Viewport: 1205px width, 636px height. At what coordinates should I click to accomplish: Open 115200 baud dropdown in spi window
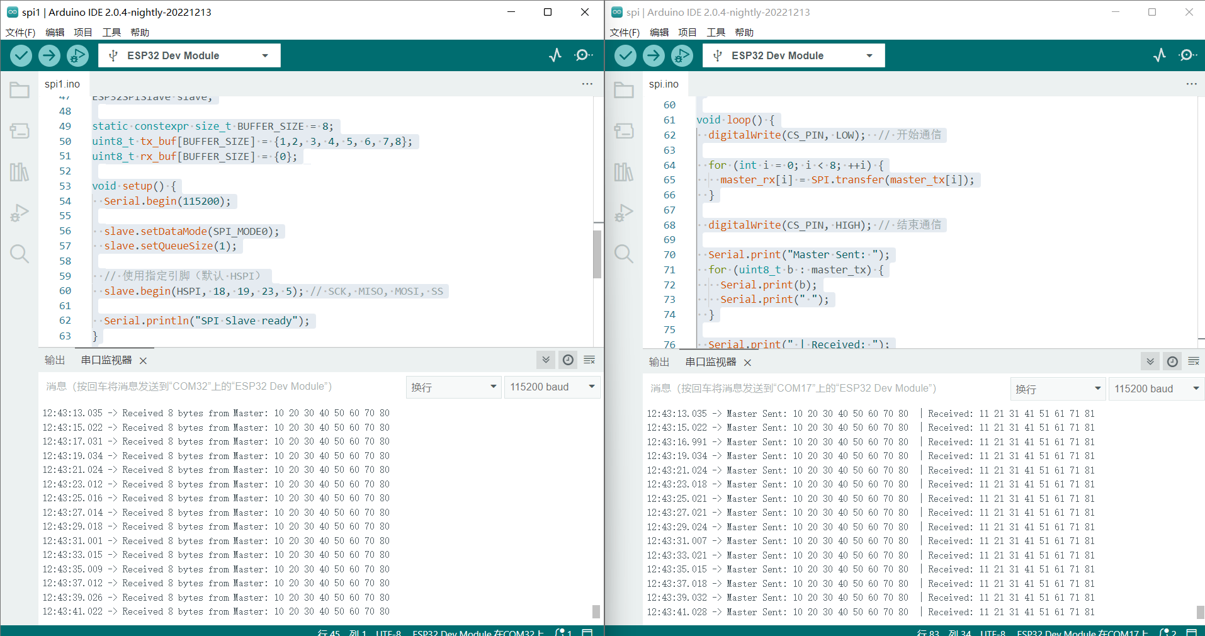coord(1157,389)
